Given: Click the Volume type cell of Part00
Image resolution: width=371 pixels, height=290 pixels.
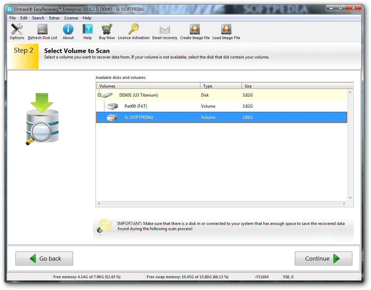Looking at the screenshot, I should [208, 106].
